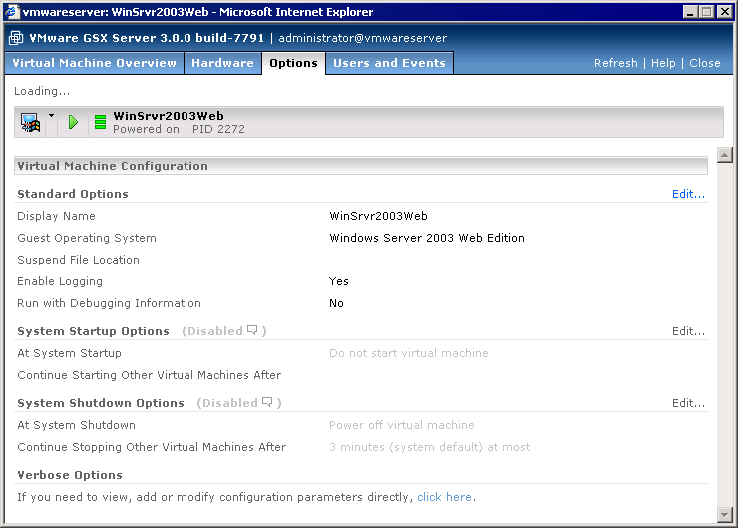Viewport: 743px width, 531px height.
Task: Click the 'click here' verbose options link
Action: click(x=444, y=497)
